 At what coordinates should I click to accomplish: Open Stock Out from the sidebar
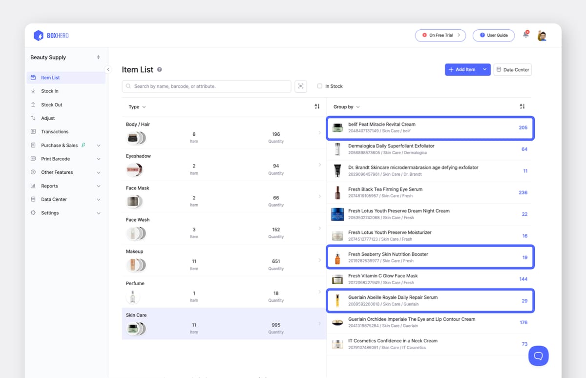[50, 105]
